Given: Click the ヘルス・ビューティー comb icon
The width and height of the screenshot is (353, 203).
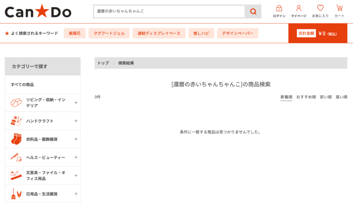Looking at the screenshot, I should tap(16, 157).
